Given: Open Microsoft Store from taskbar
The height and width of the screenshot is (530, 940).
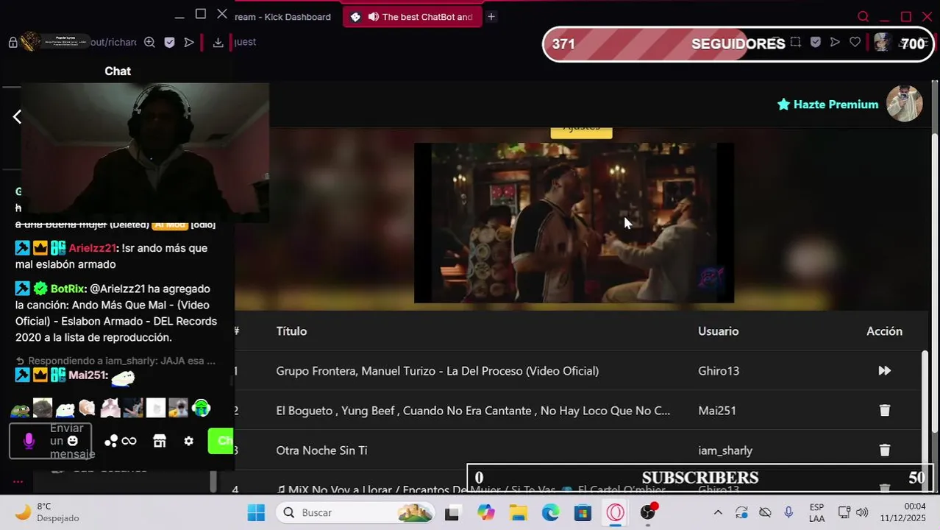Looking at the screenshot, I should pos(583,512).
